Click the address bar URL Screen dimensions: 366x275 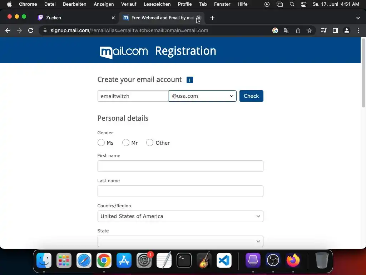point(129,30)
